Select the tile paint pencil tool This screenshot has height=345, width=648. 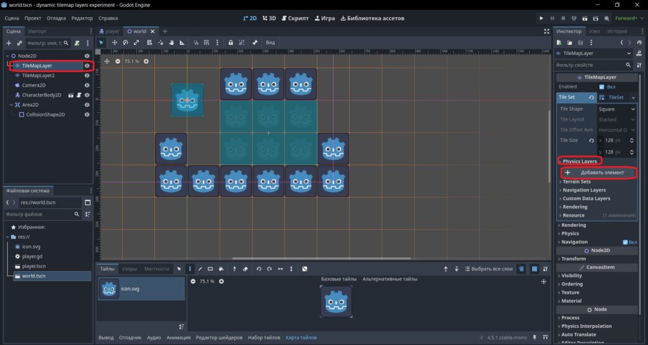coord(190,269)
